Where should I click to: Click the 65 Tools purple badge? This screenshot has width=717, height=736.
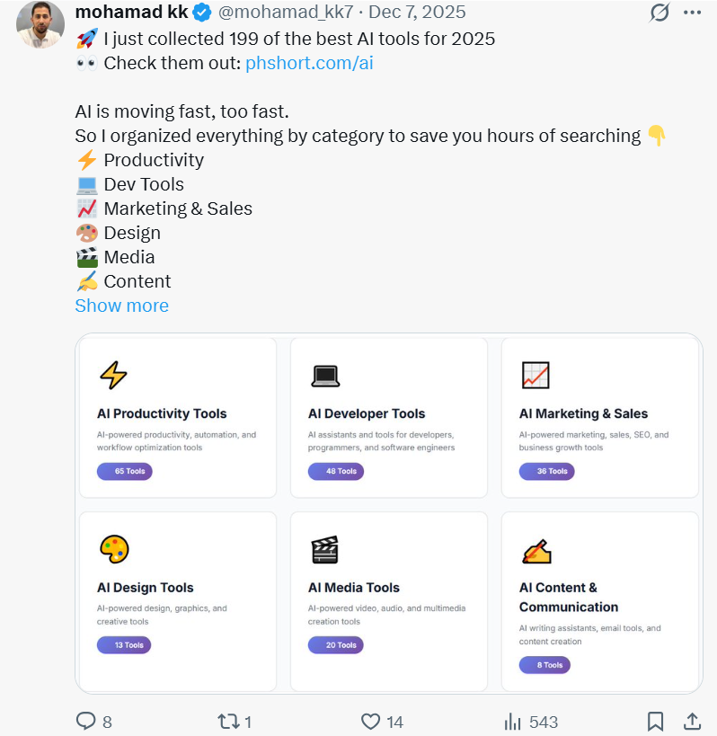[x=125, y=471]
